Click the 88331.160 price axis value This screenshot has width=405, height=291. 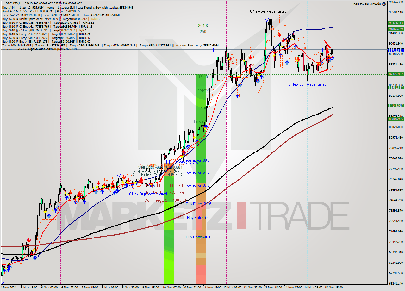pyautogui.click(x=396, y=64)
